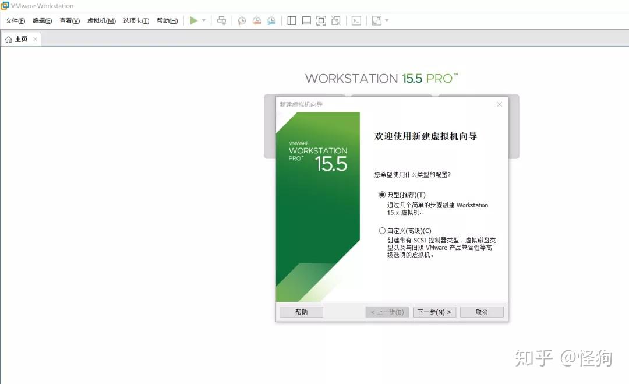Open the 帮助(H) menu
The image size is (629, 384).
click(167, 20)
